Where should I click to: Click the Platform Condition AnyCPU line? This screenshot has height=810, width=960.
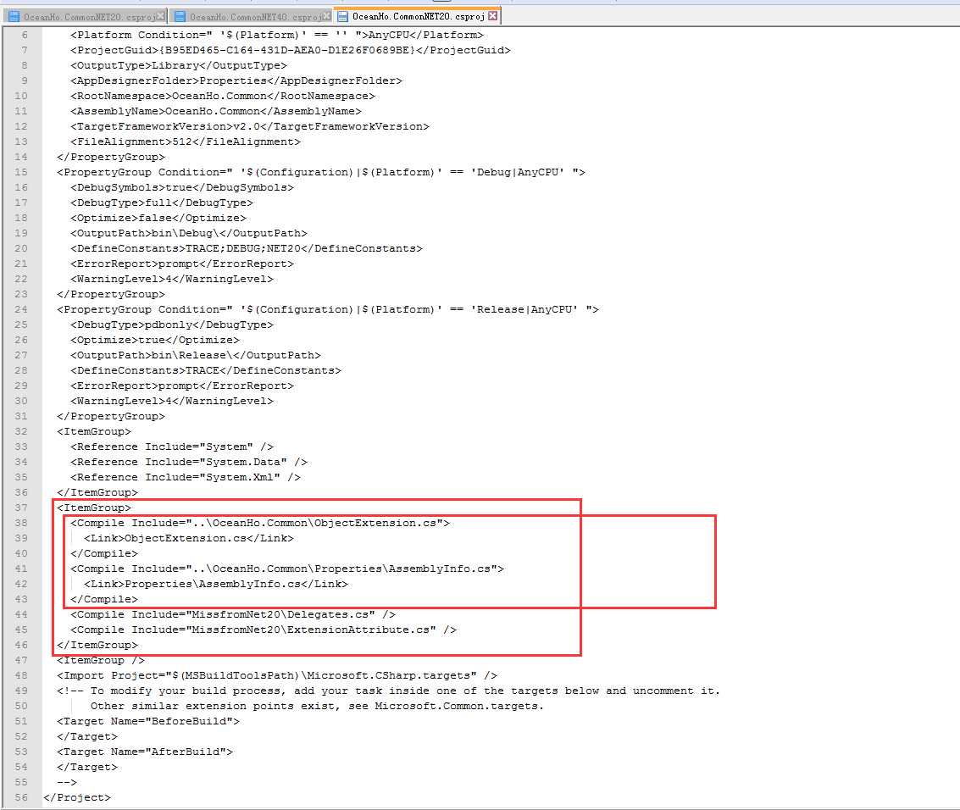click(277, 35)
